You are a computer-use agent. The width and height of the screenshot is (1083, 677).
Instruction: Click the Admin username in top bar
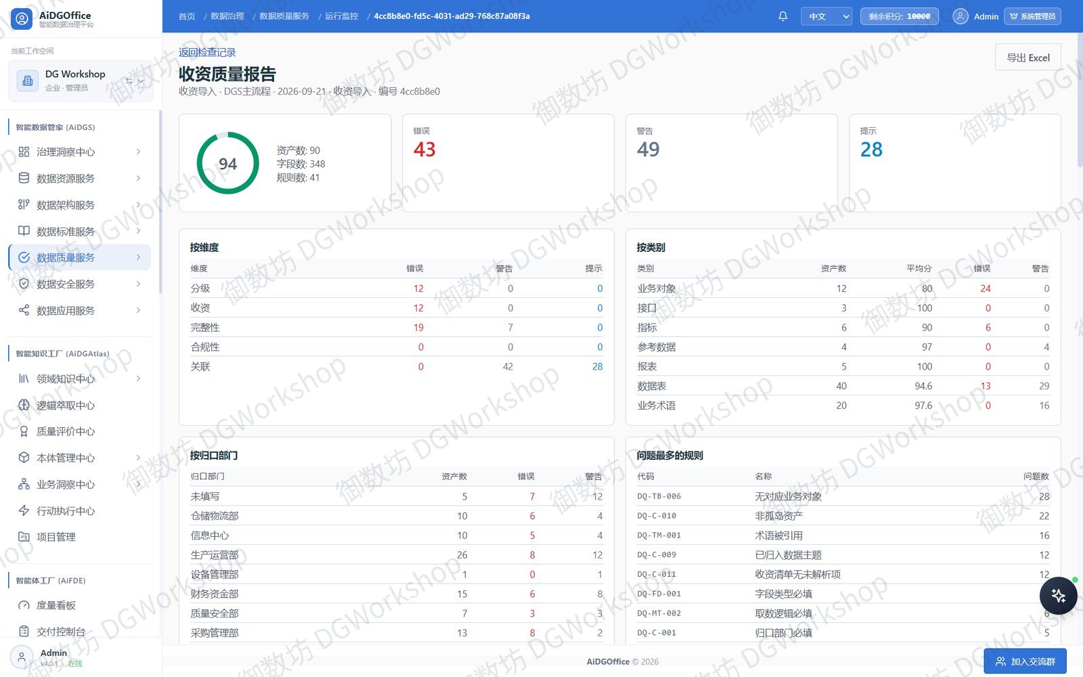pos(986,16)
